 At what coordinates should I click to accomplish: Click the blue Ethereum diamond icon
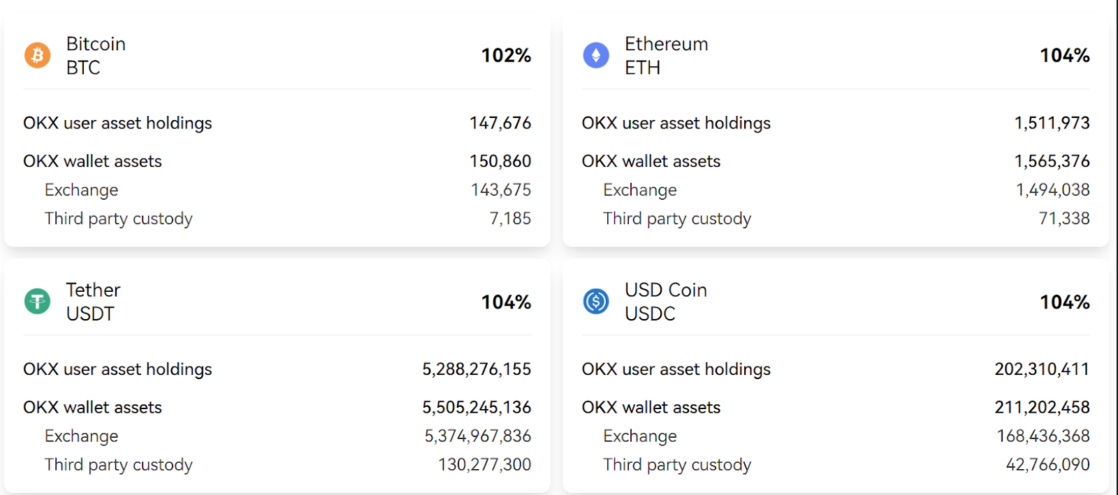point(596,55)
